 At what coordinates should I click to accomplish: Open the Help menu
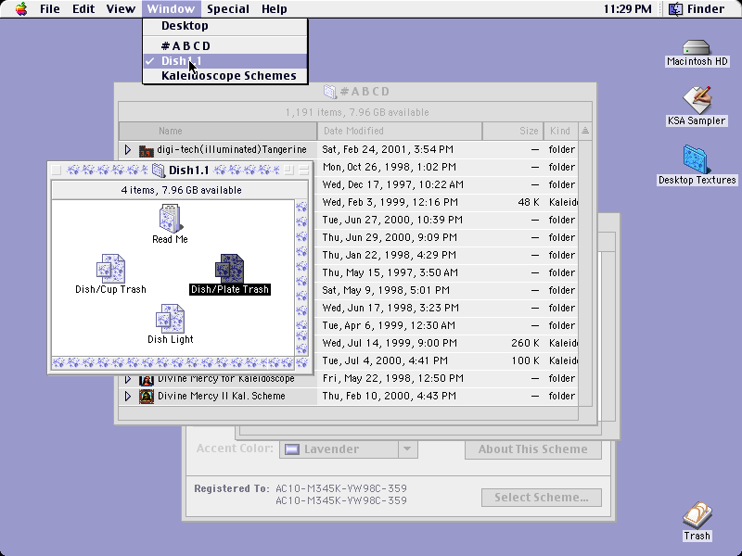(x=274, y=9)
